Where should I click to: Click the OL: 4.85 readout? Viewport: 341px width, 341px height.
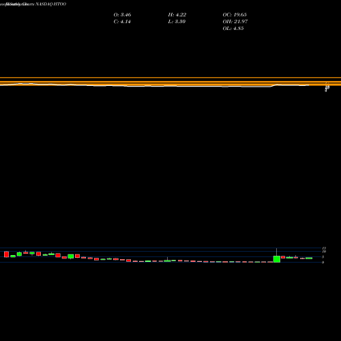point(233,29)
